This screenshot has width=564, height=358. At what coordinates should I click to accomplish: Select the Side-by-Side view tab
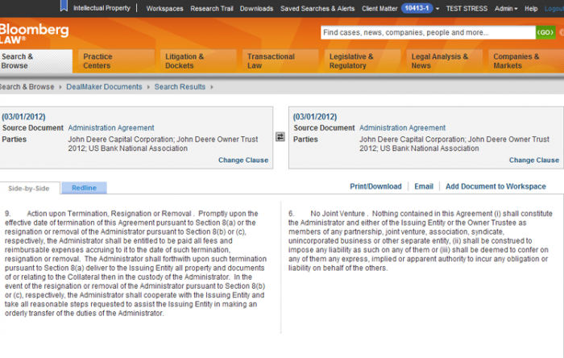click(29, 188)
